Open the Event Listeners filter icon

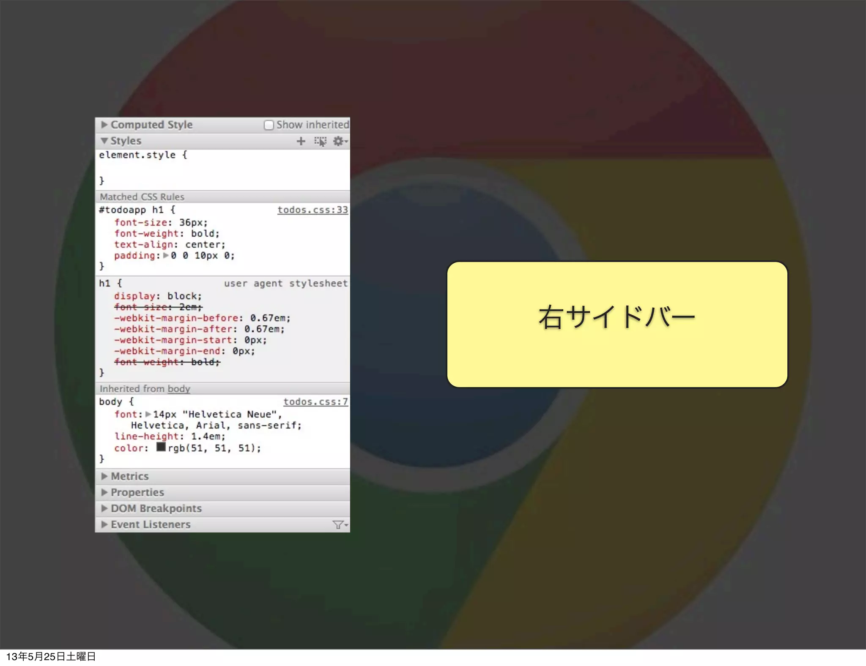pos(340,524)
